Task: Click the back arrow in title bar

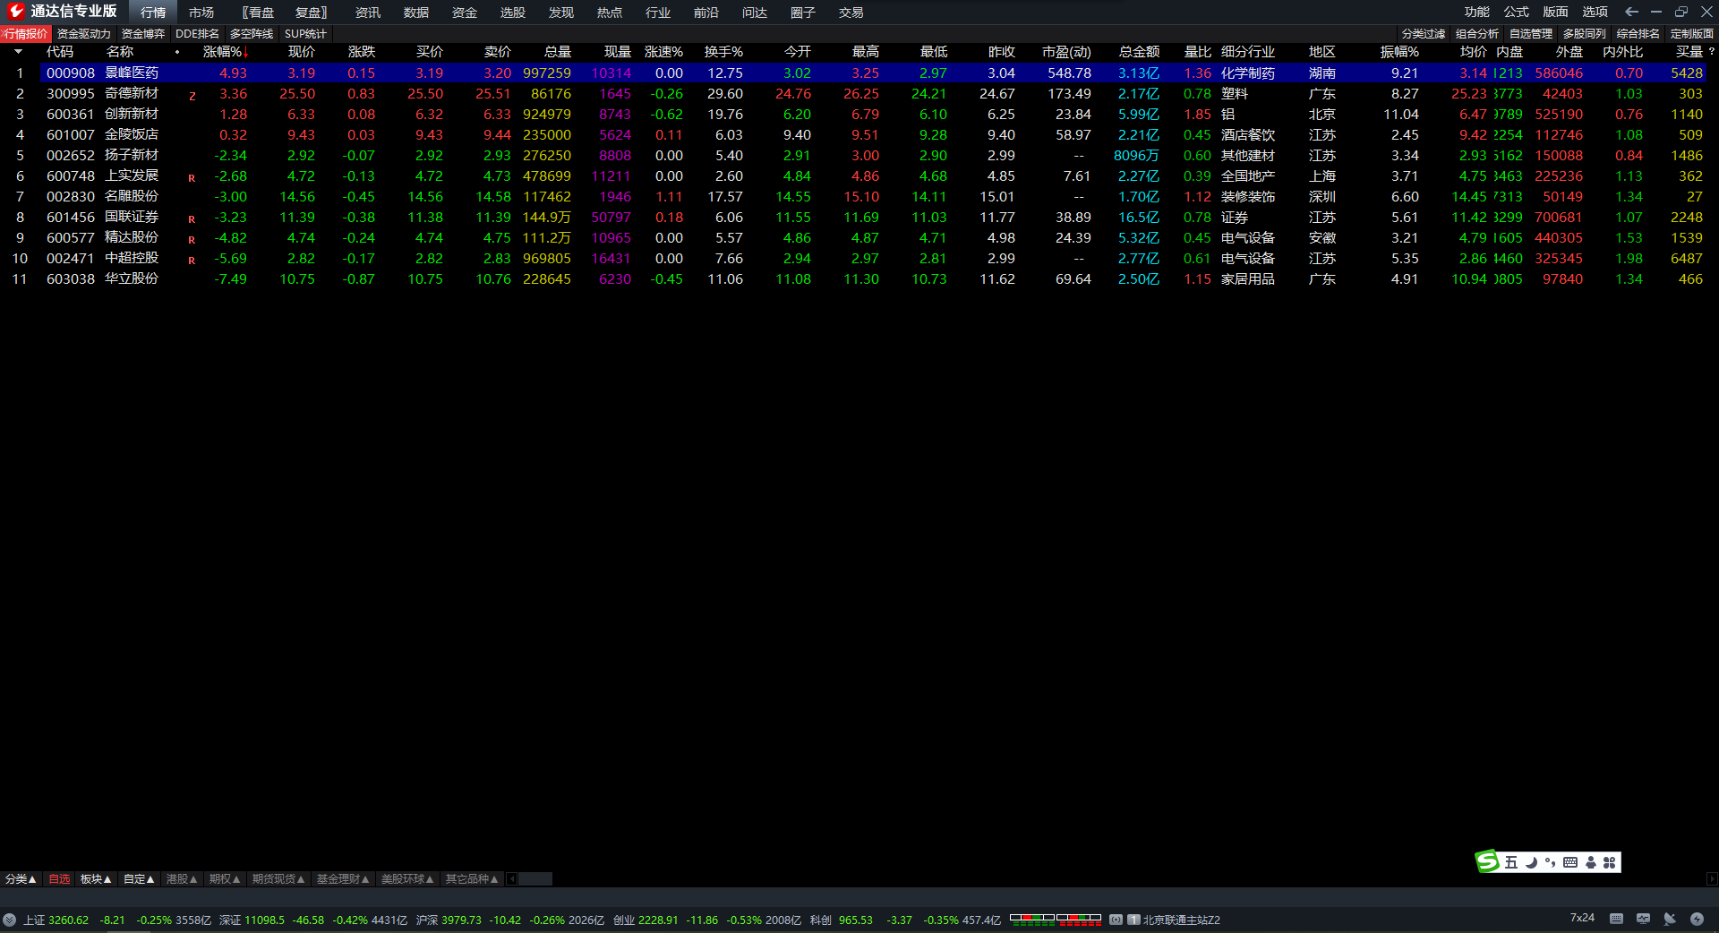Action: coord(1631,12)
